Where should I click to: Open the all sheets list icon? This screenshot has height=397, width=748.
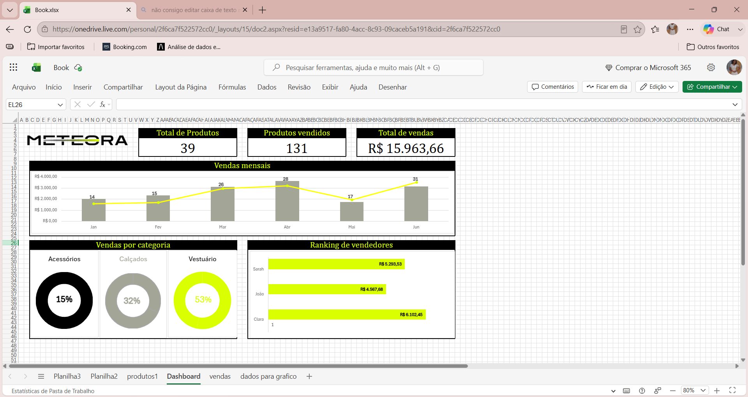tap(41, 376)
